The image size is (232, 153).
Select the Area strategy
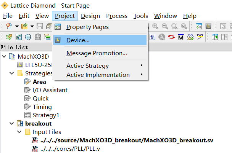(39, 82)
